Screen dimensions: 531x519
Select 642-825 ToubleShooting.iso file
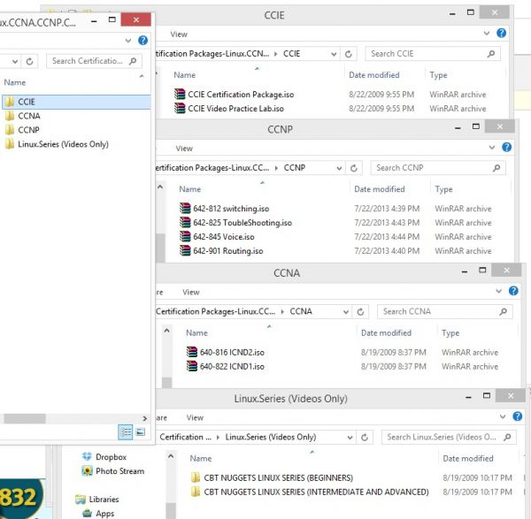pyautogui.click(x=242, y=222)
